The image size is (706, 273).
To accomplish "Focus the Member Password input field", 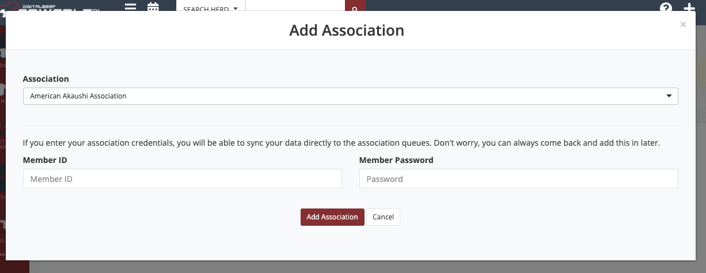I will (518, 179).
